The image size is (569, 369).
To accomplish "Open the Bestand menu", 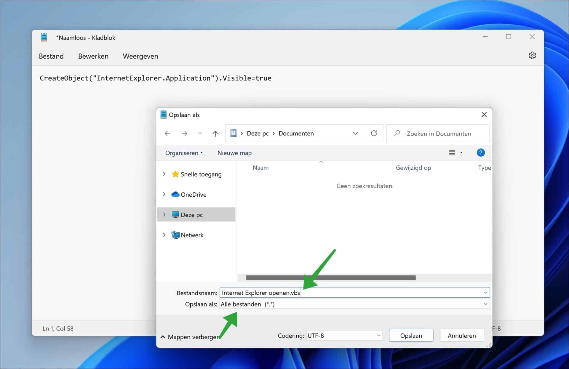I will tap(51, 56).
